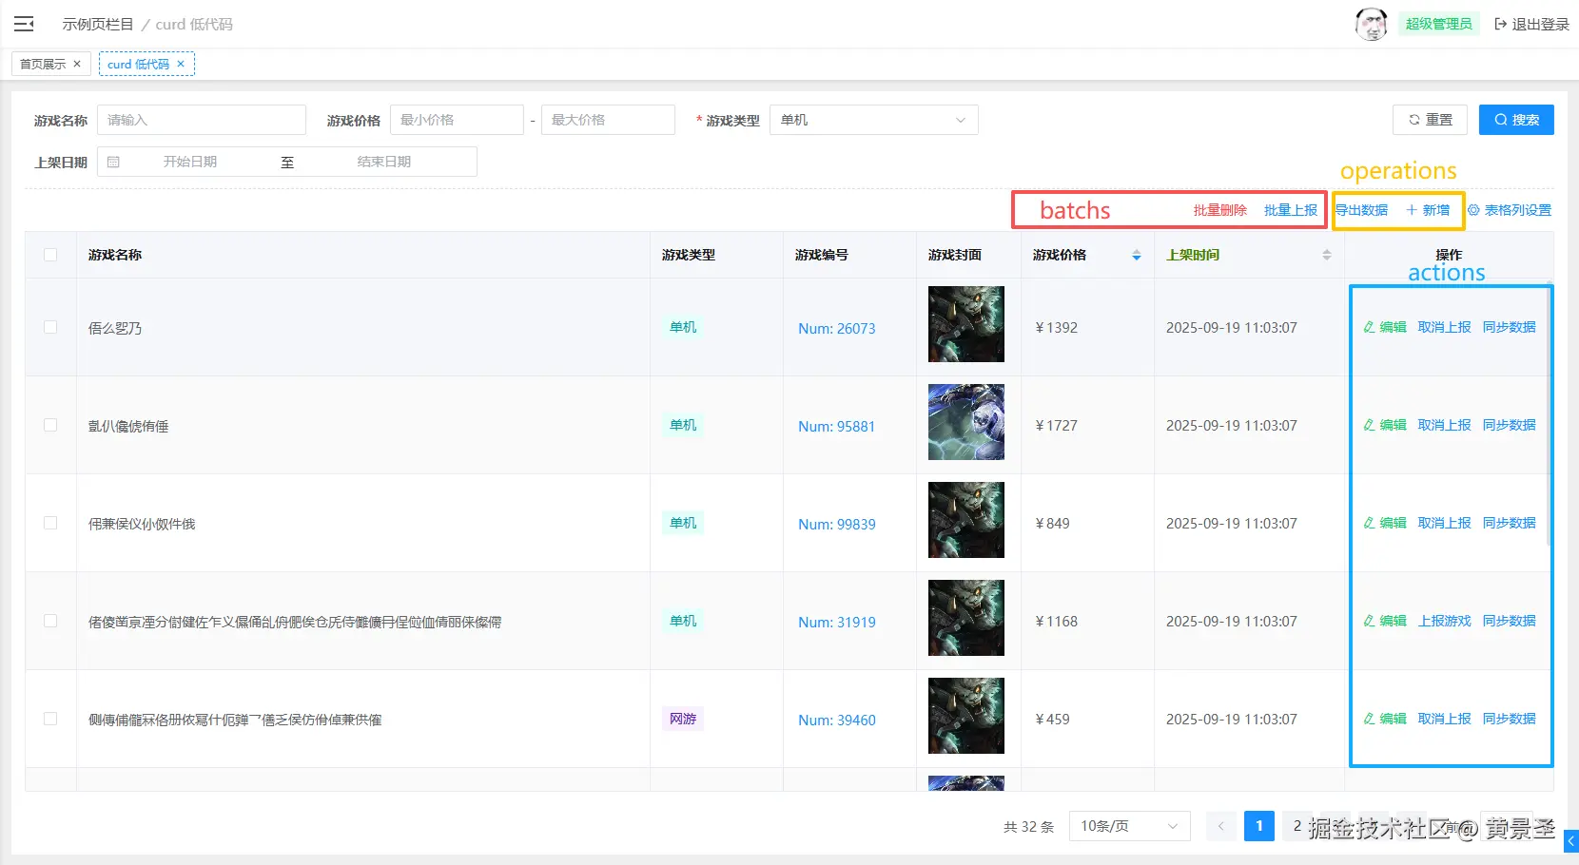Click 同步数据 for Num: 99839
1579x865 pixels.
pos(1509,523)
